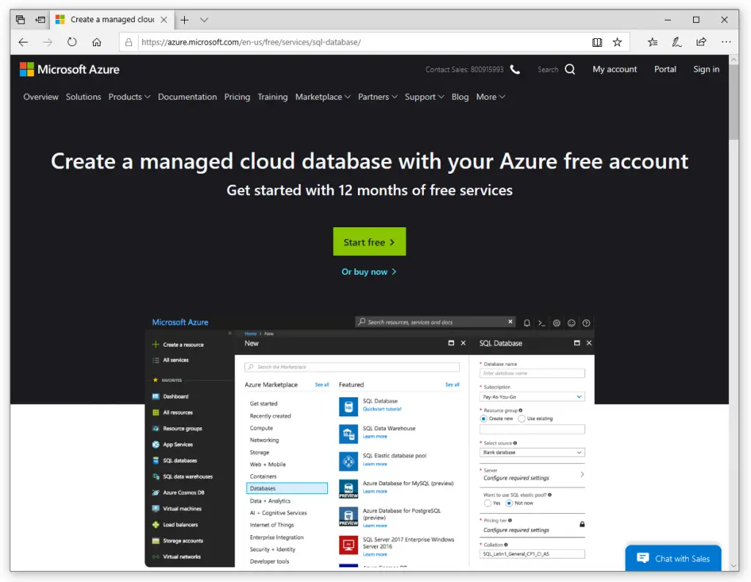Show tab previews chevron
Screen dimensions: 751x582
[204, 20]
